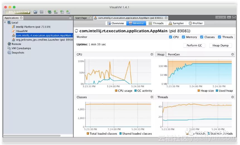Screen dimensions: 240x145
Task: Click the Applications panel horizontal scrollbar
Action: [32, 136]
